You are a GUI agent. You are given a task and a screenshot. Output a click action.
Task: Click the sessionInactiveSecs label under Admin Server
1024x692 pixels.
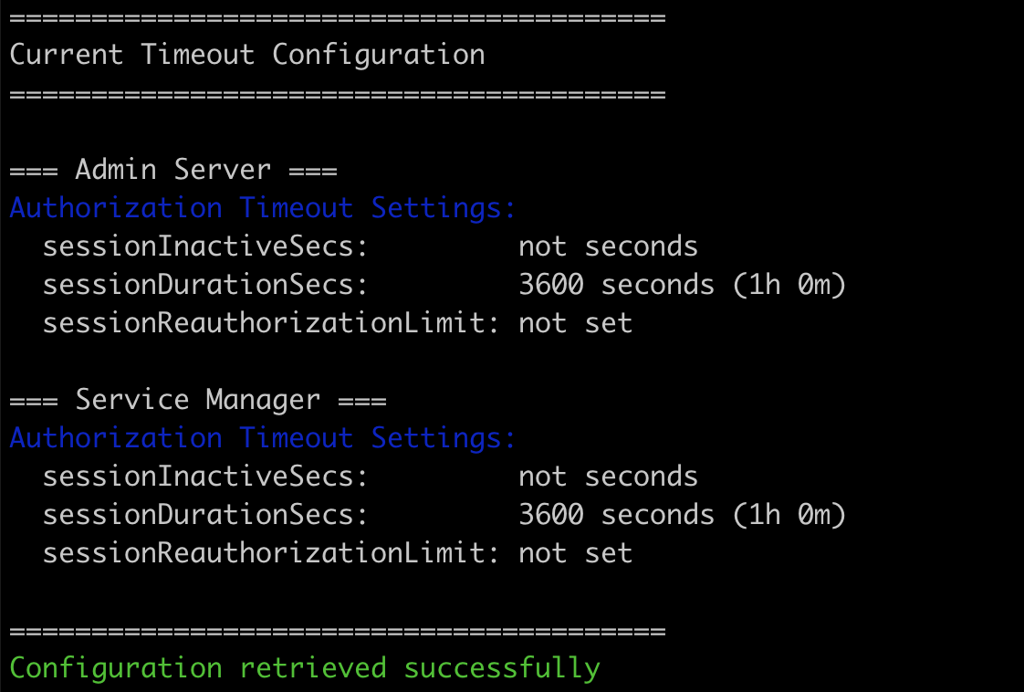tap(205, 246)
